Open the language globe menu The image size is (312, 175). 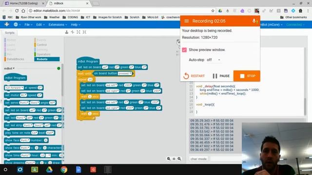[17, 25]
